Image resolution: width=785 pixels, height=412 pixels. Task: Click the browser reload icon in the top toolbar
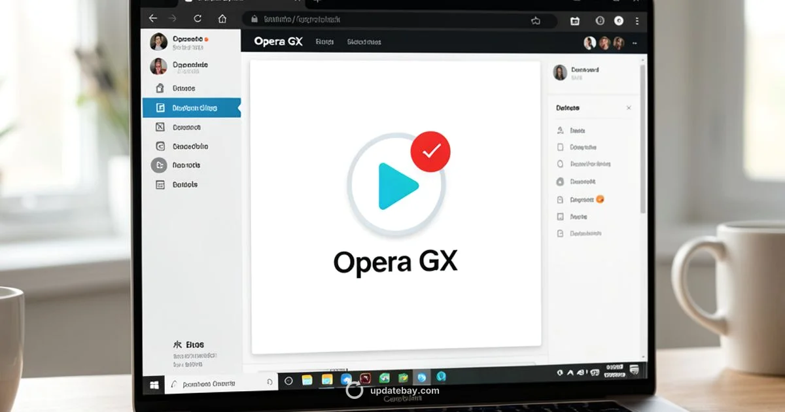pos(198,18)
